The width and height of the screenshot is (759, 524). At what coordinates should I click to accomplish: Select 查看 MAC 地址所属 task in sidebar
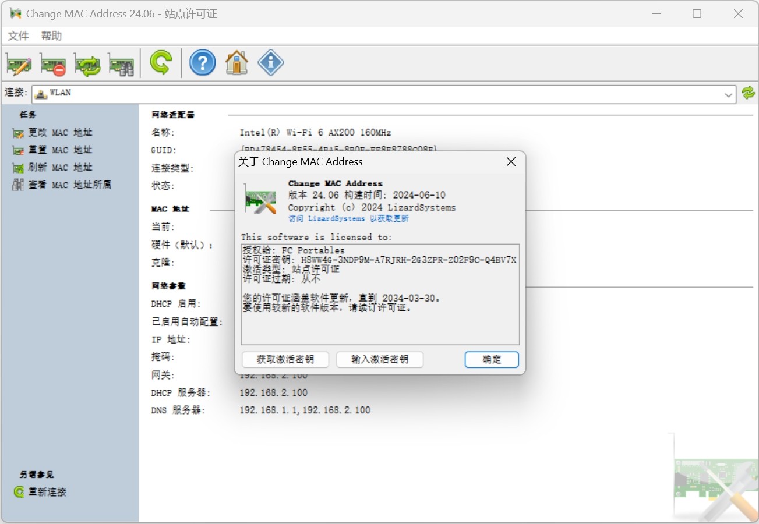[x=62, y=185]
